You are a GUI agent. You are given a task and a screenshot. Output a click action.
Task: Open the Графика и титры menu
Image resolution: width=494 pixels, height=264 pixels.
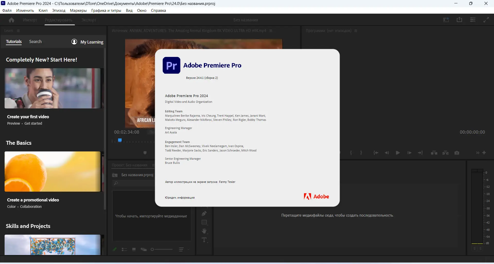coord(106,11)
